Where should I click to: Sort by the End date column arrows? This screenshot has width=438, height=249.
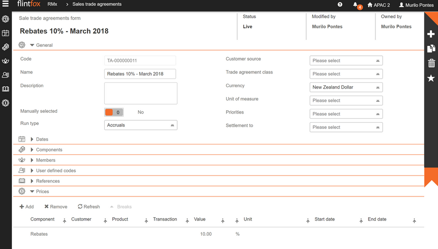(x=414, y=221)
